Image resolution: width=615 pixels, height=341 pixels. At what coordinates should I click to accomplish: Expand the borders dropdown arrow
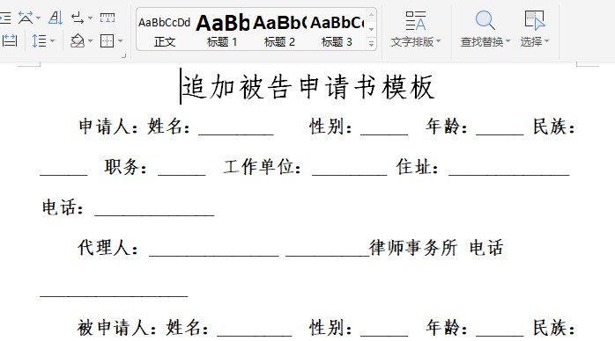click(x=120, y=40)
